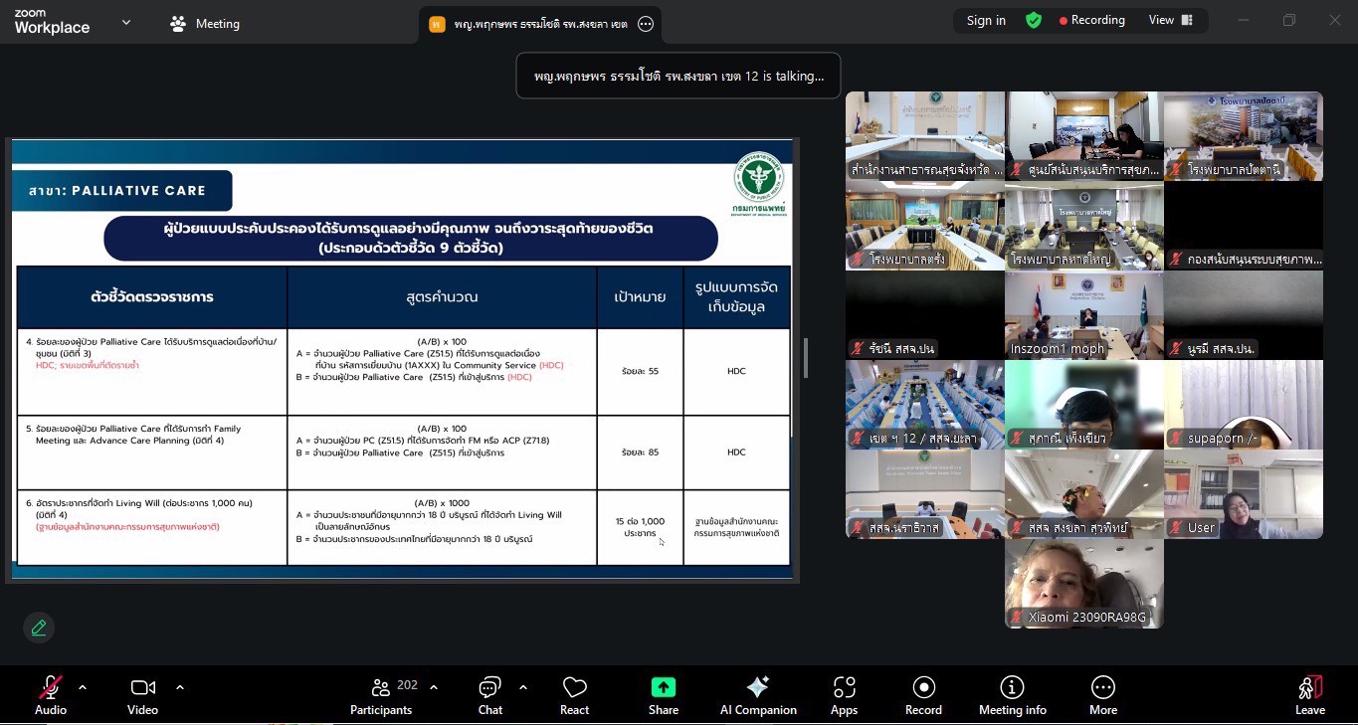Open the Zoom Workplace dropdown chevron
1358x725 pixels.
(x=126, y=22)
